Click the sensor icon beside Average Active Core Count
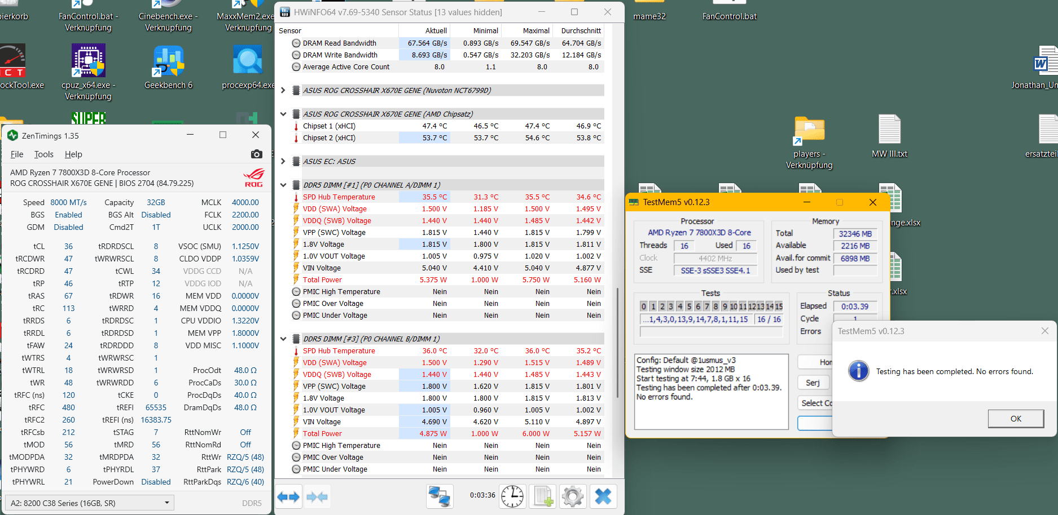This screenshot has width=1058, height=515. (296, 67)
